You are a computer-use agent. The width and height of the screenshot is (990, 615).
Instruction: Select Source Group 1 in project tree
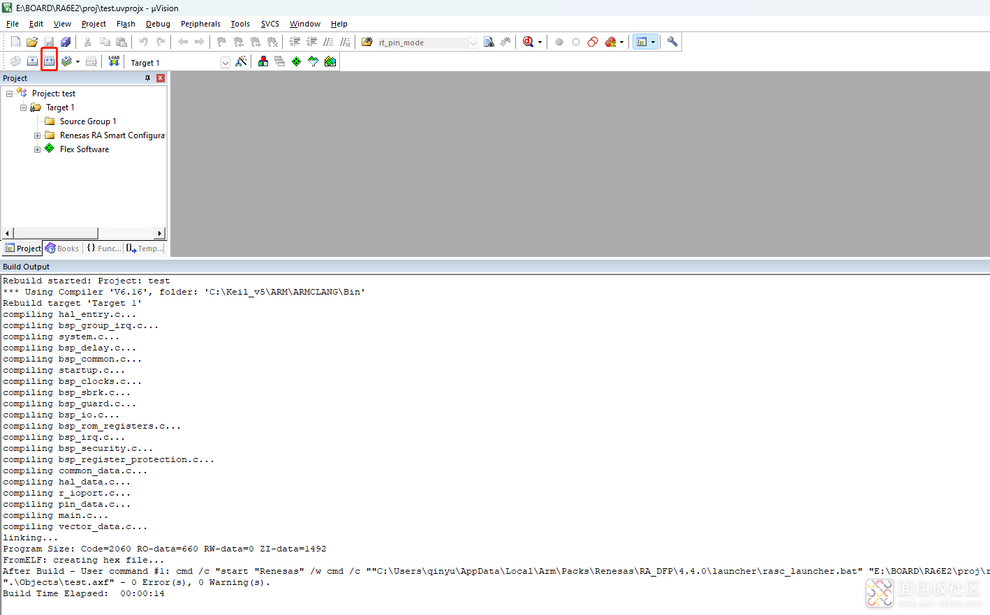pos(88,121)
